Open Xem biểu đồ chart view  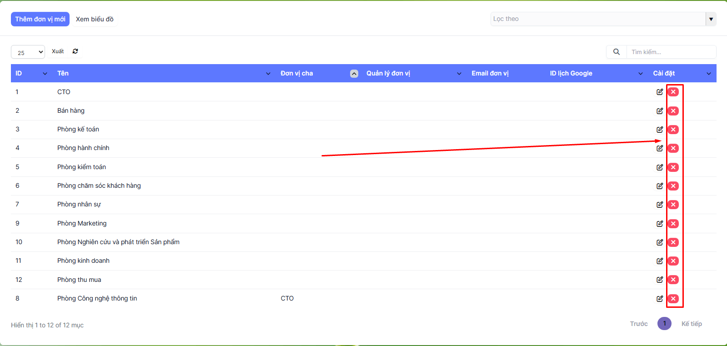(95, 19)
